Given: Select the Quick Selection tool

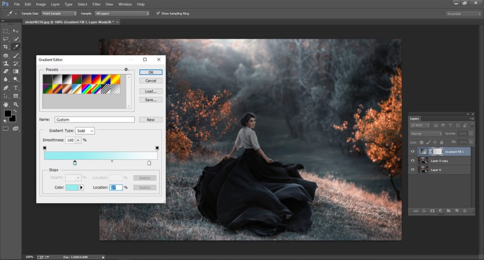Looking at the screenshot, I should (16, 39).
